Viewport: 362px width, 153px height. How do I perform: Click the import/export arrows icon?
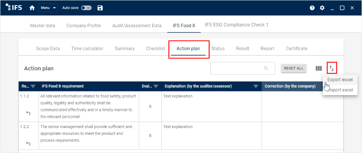point(331,68)
